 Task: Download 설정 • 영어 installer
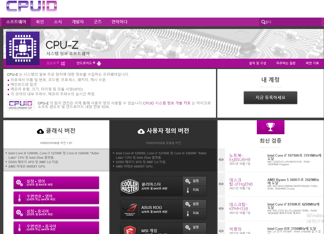pyautogui.click(x=56, y=183)
